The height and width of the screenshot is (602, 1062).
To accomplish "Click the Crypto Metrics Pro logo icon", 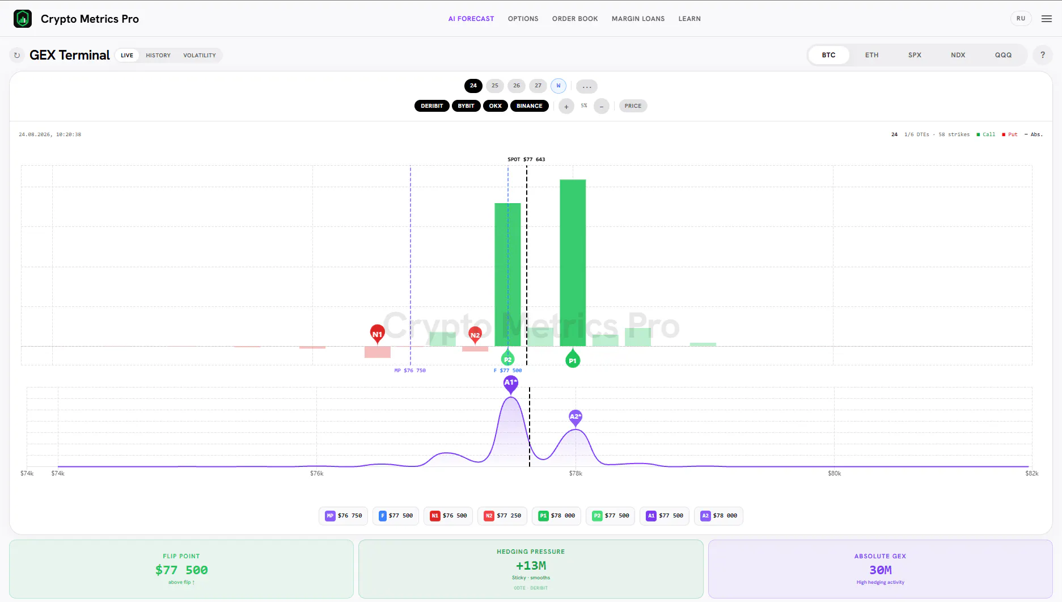I will 23,19.
